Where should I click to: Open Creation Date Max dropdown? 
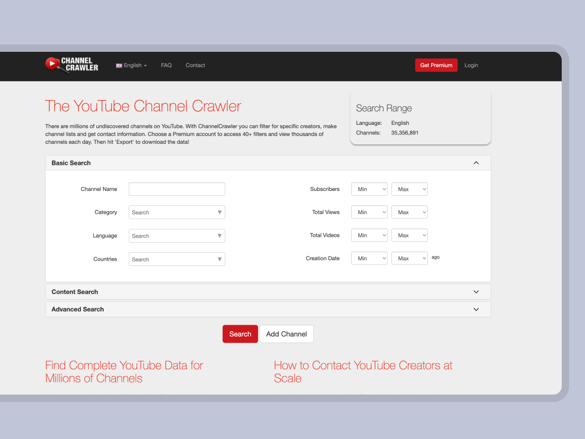409,258
